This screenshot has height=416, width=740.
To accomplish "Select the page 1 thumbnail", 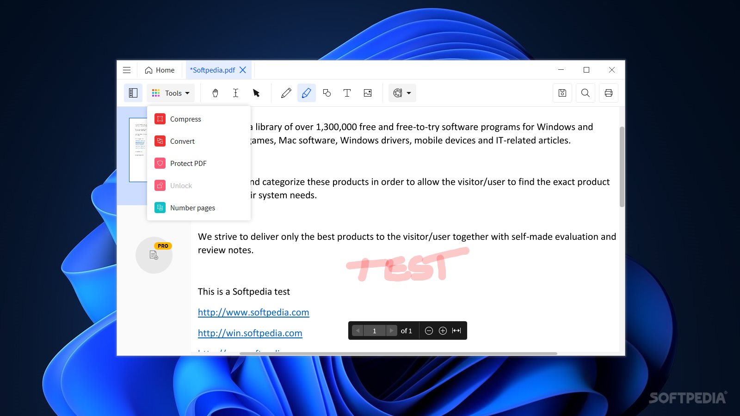I will pos(138,150).
